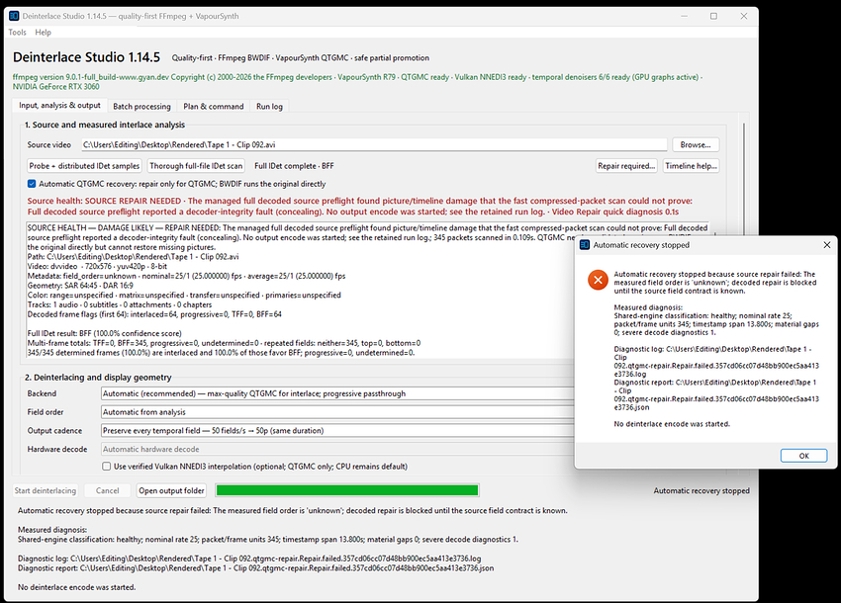Click the source health analysis text box
Viewport: 841px width, 603px height.
301,290
